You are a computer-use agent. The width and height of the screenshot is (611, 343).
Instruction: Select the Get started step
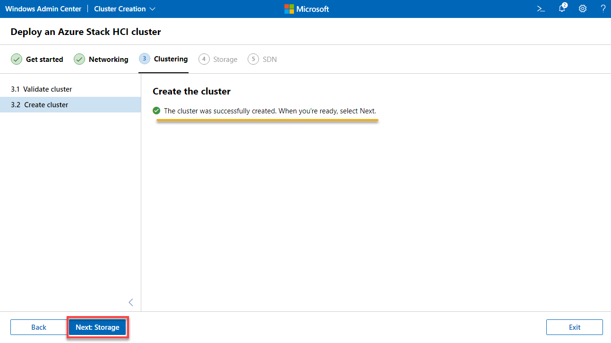[37, 59]
